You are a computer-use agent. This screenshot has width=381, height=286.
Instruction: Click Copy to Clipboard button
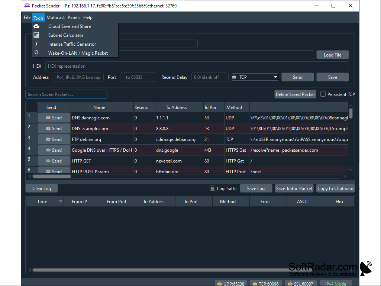335,189
